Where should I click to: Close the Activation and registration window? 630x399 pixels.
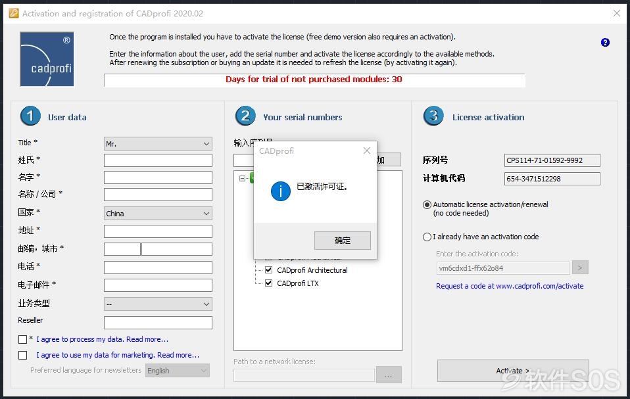pos(617,13)
